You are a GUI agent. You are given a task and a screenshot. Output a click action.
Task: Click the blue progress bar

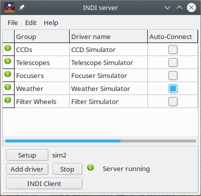(x=63, y=141)
